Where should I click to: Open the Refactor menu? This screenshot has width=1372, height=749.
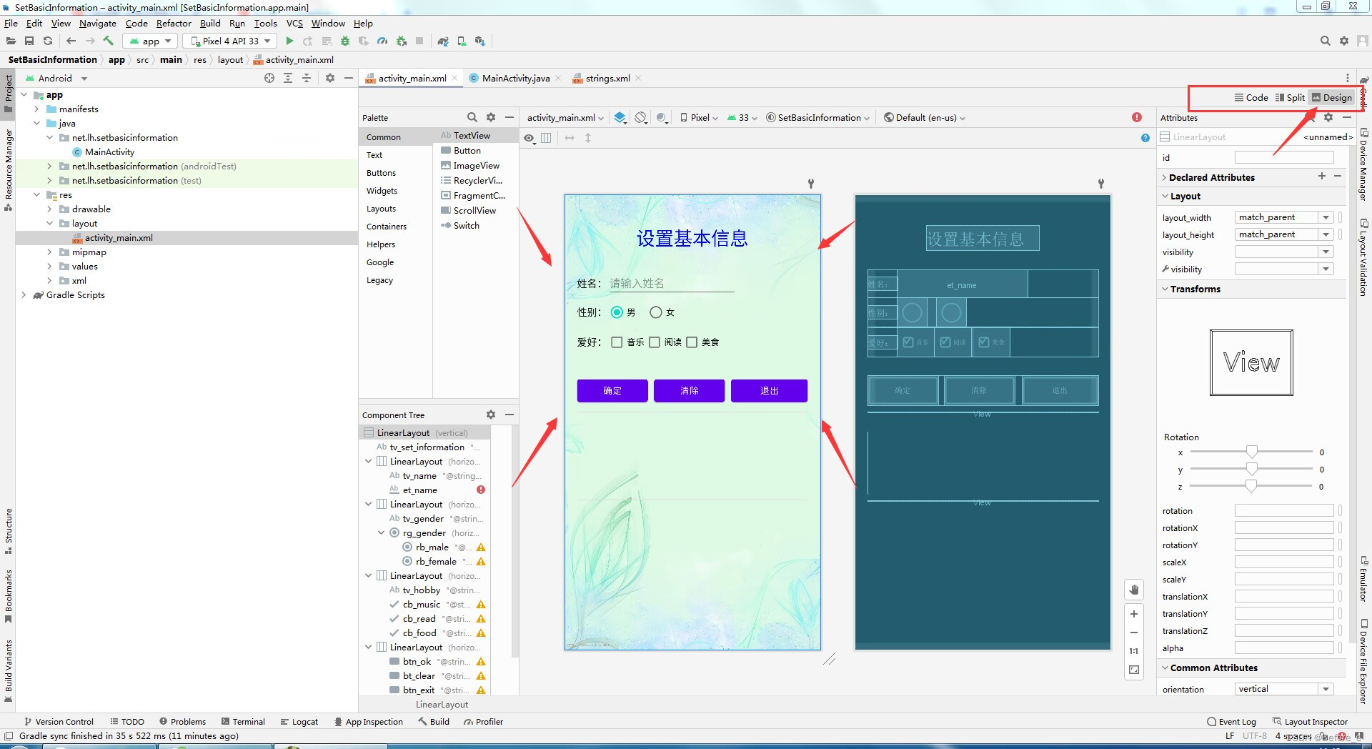pyautogui.click(x=174, y=24)
